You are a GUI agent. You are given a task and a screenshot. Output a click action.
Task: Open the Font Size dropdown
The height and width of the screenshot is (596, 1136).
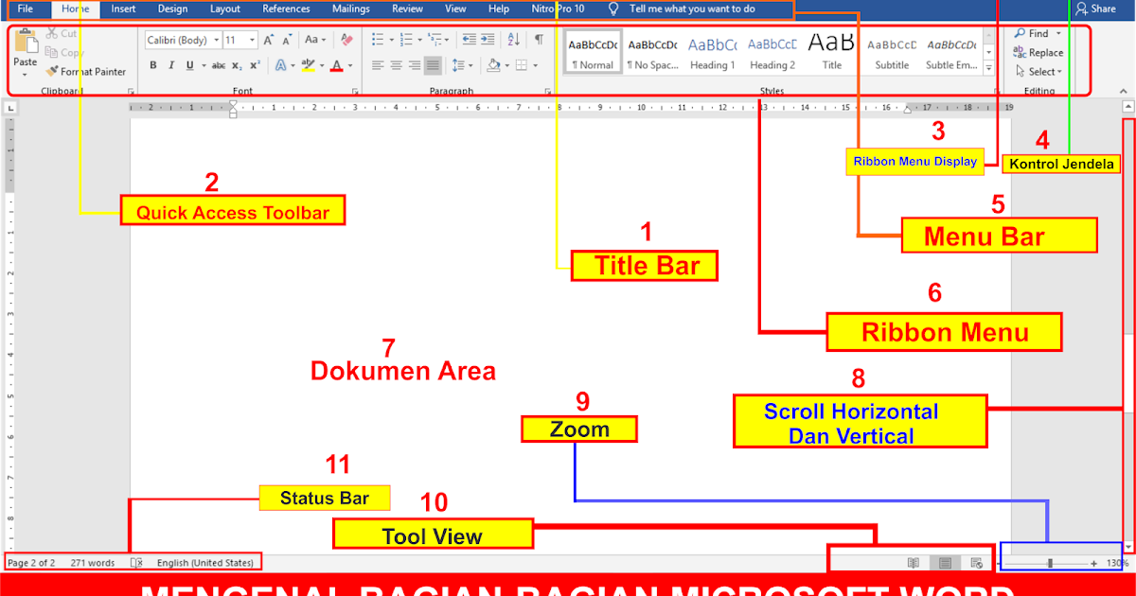tap(252, 39)
